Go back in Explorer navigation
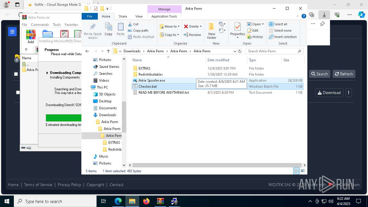368x207 pixels. 87,51
